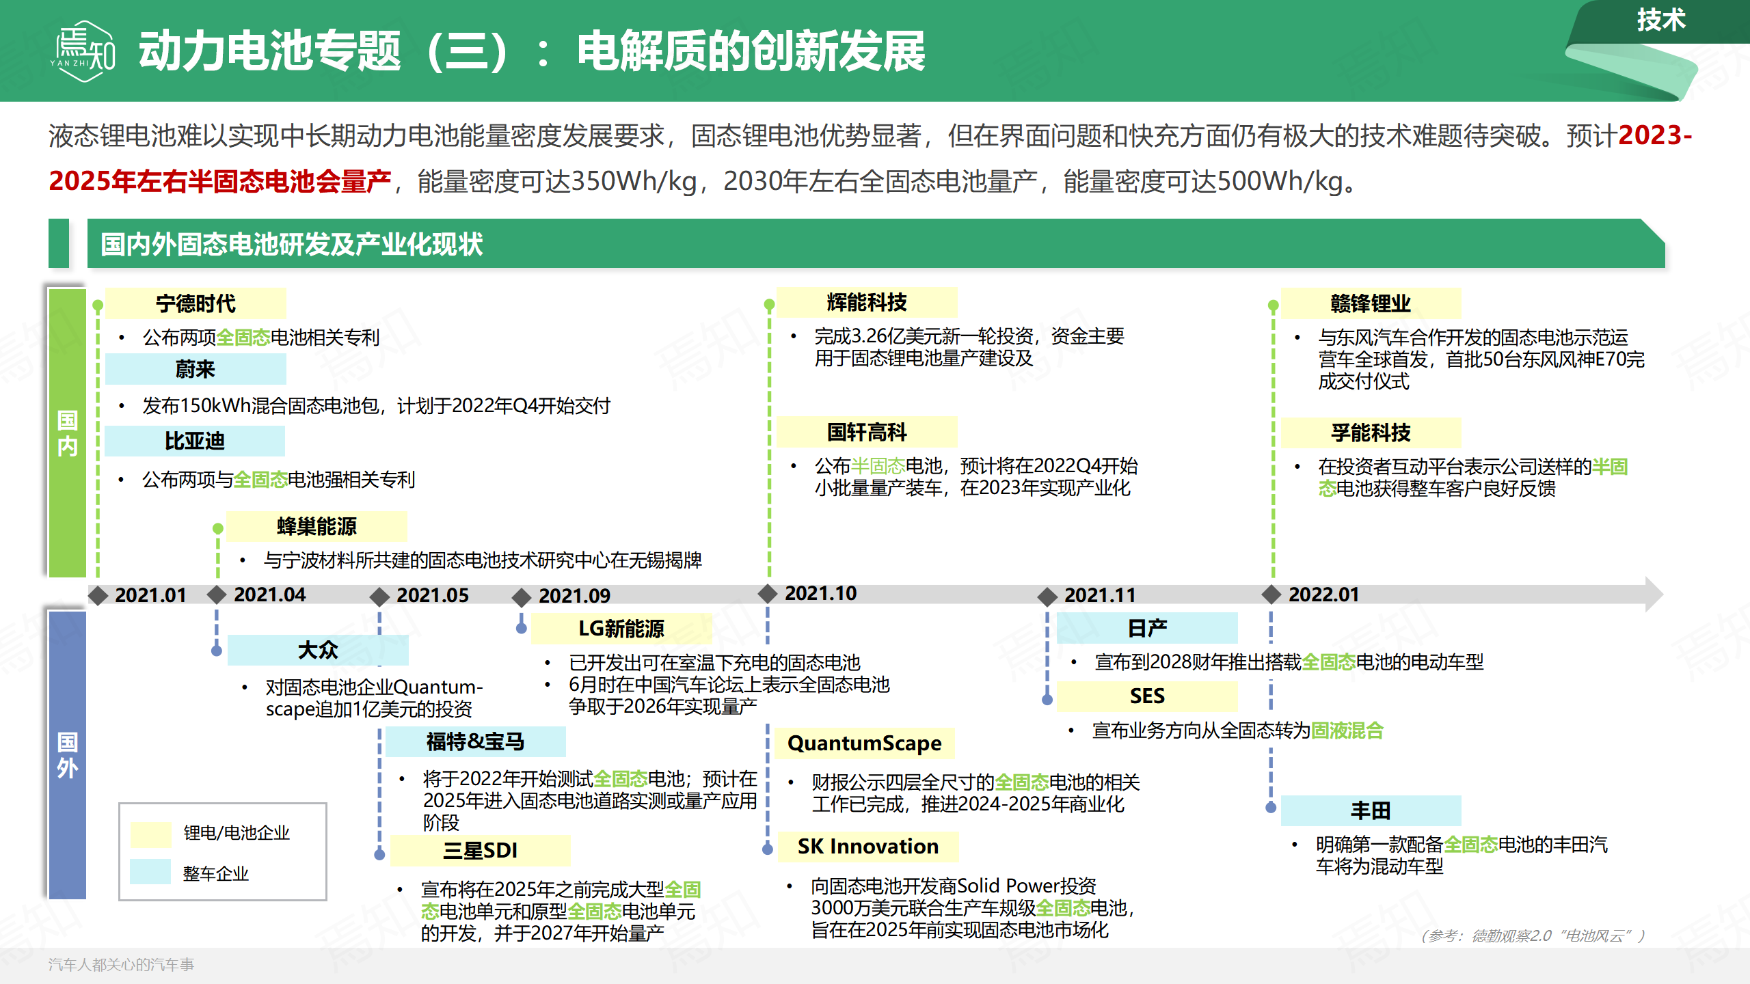Click the 2021.11 timeline diamond marker

[1047, 597]
